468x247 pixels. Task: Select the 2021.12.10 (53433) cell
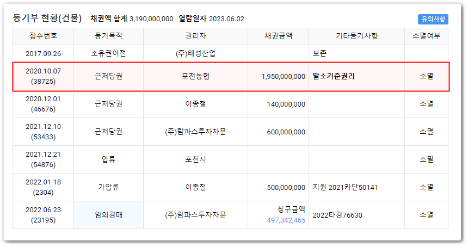click(44, 132)
